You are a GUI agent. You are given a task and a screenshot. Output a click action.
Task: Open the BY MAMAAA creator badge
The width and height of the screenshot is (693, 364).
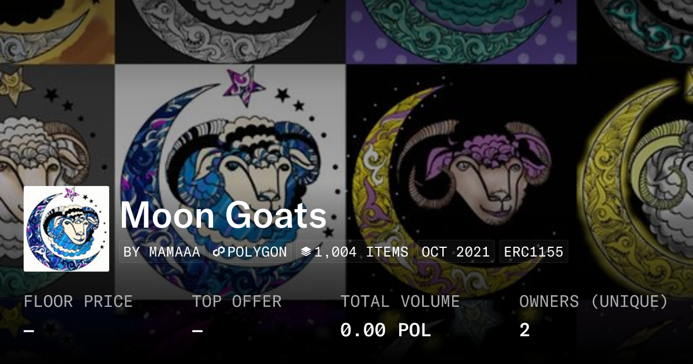coord(162,252)
